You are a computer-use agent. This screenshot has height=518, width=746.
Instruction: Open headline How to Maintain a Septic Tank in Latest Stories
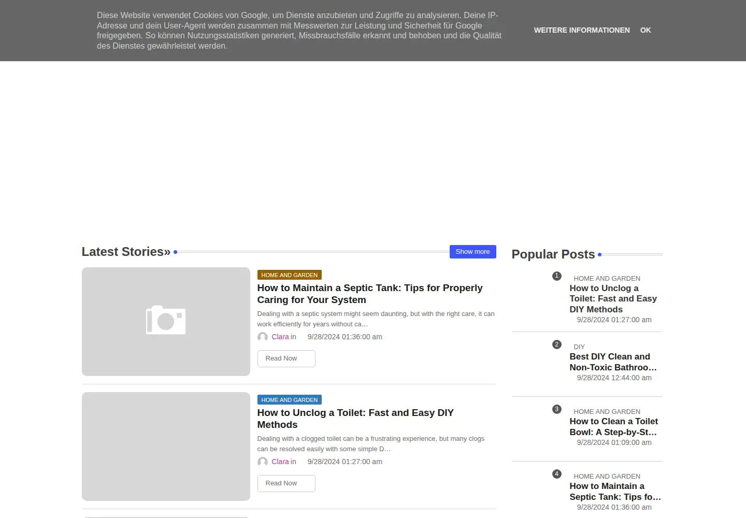point(370,294)
